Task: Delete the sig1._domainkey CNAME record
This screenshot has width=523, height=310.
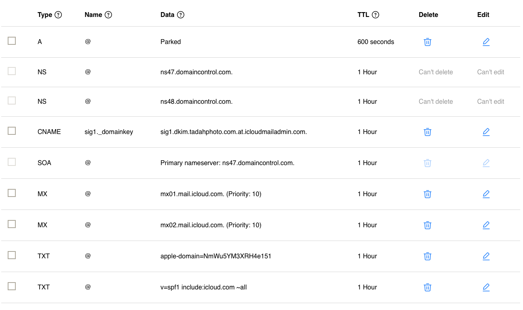Action: tap(427, 132)
